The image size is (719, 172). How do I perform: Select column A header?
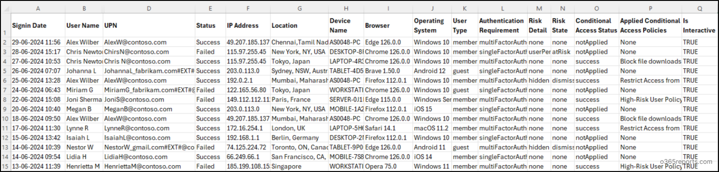click(37, 8)
